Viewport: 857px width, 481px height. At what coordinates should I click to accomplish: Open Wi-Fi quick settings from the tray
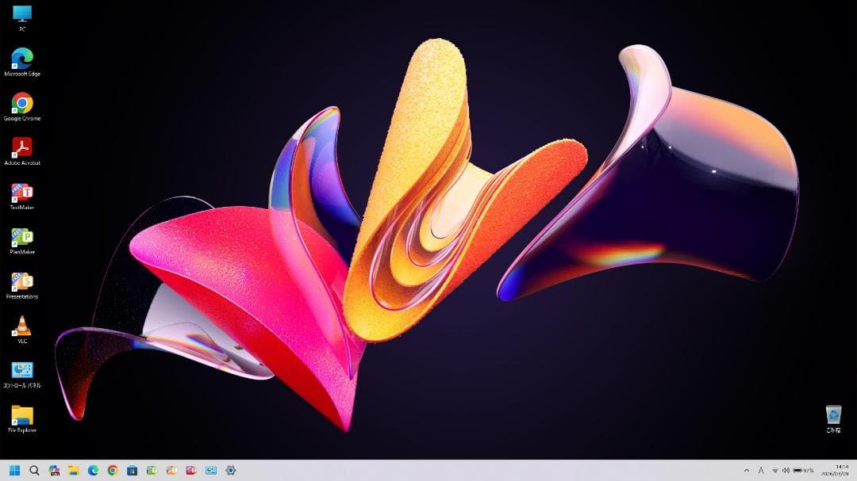click(775, 470)
